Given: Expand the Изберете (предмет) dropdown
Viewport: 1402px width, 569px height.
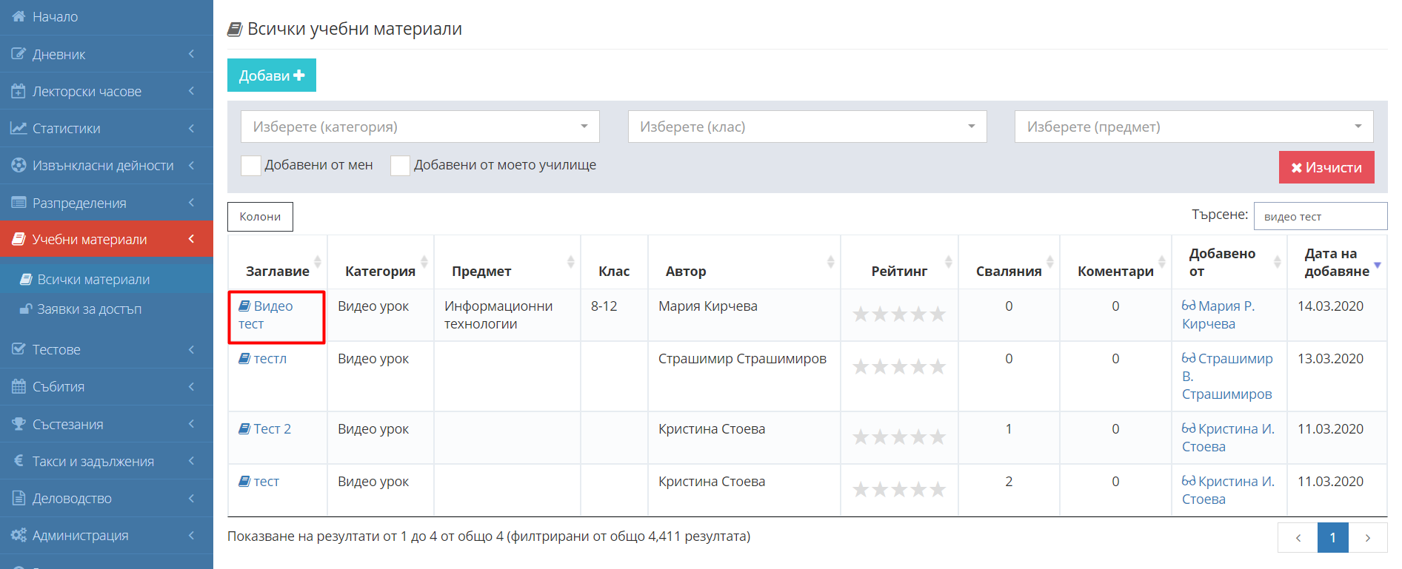Looking at the screenshot, I should [1193, 127].
